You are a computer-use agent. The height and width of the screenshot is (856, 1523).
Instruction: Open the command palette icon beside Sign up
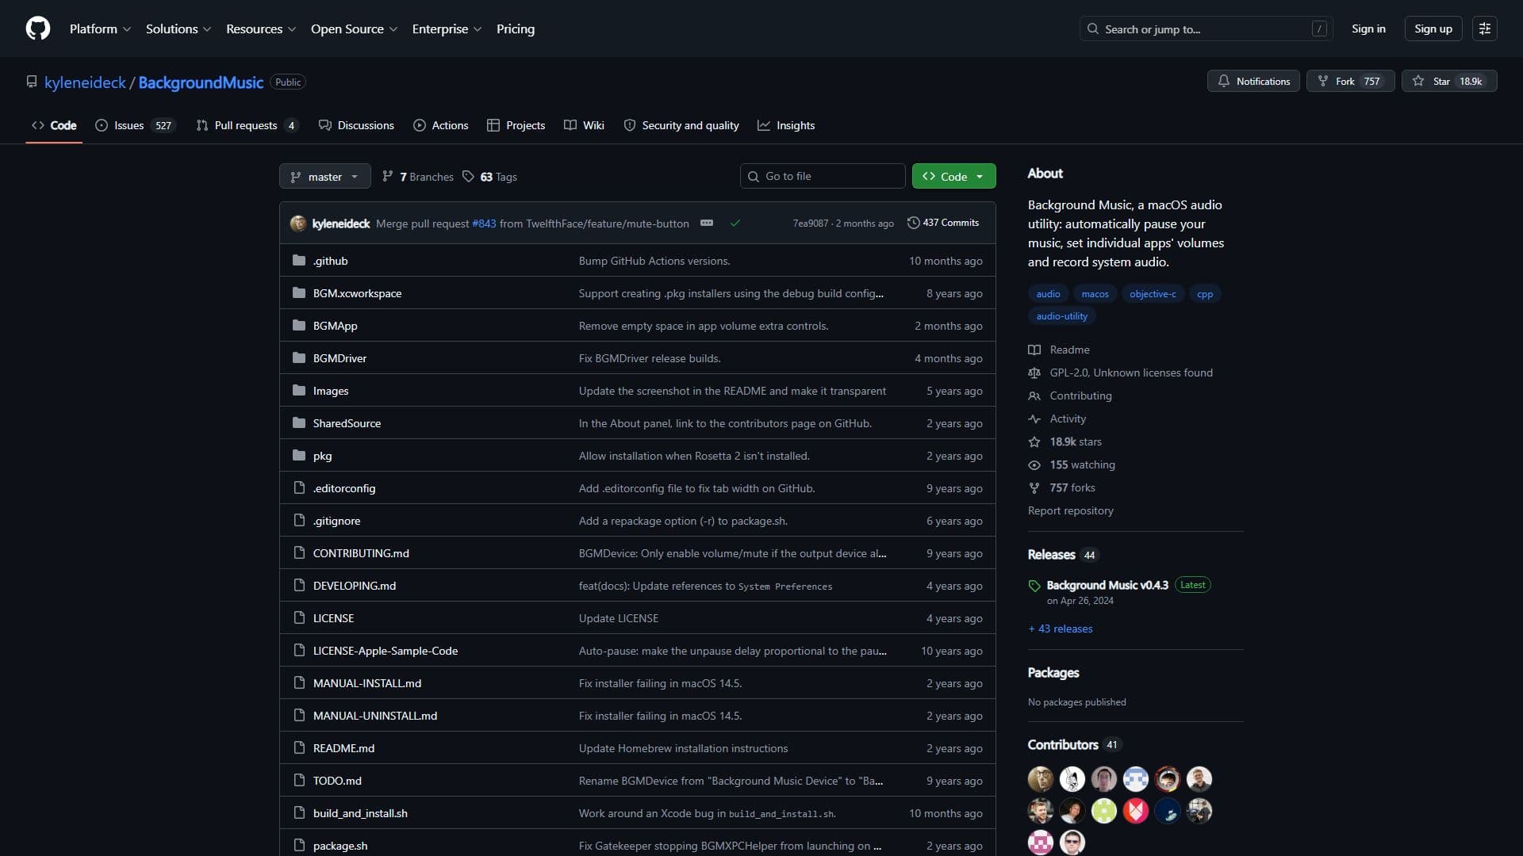(1484, 29)
